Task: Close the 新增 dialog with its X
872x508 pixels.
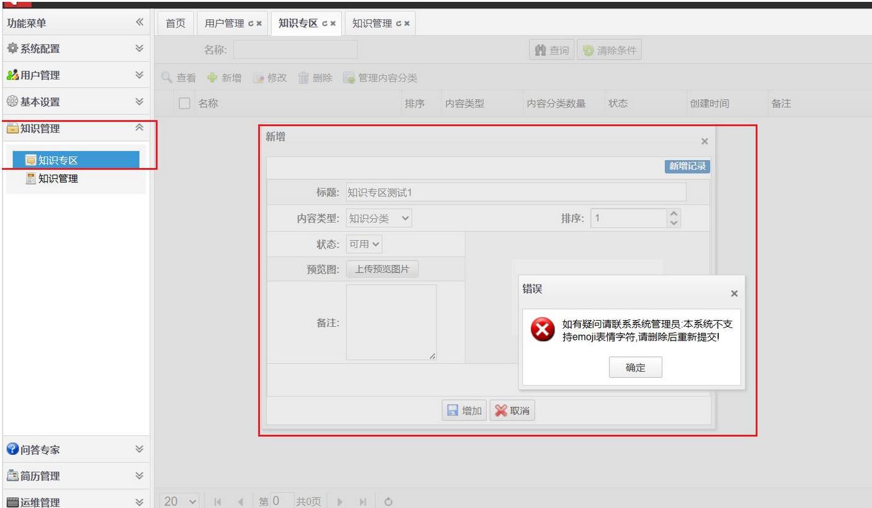Action: pyautogui.click(x=704, y=141)
